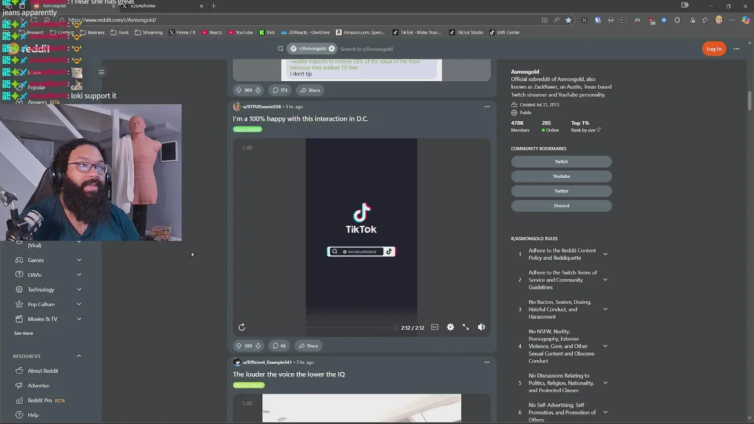Screen dimensions: 754x424
Task: Downvote the D.C. interaction post
Action: [257, 346]
